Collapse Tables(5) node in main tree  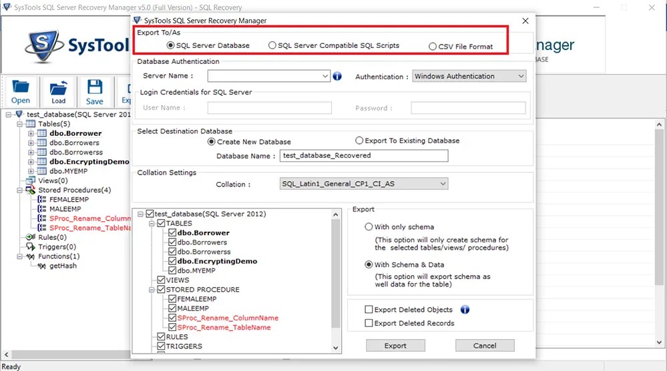[x=19, y=124]
